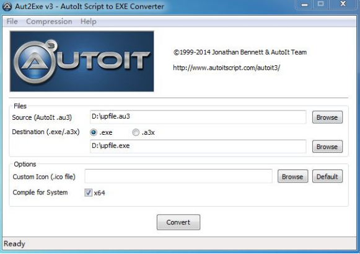Reset icon with the Default button
Viewport: 360px width, 254px height.
(x=327, y=176)
